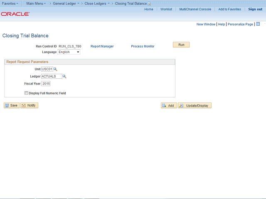The height and width of the screenshot is (199, 266).
Task: Go to Home link
Action: point(149,9)
